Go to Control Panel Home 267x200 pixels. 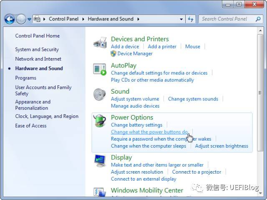(x=38, y=36)
